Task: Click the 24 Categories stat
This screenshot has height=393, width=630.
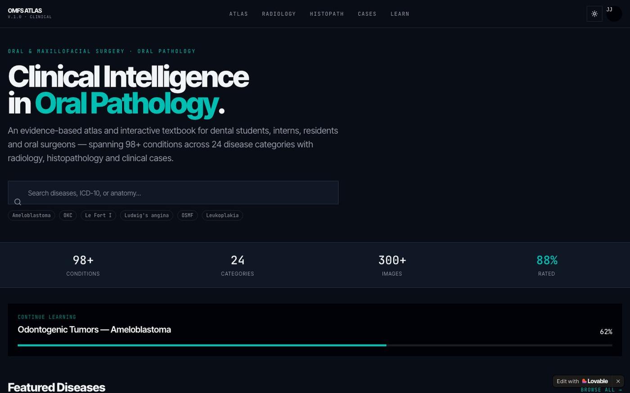Action: tap(238, 265)
